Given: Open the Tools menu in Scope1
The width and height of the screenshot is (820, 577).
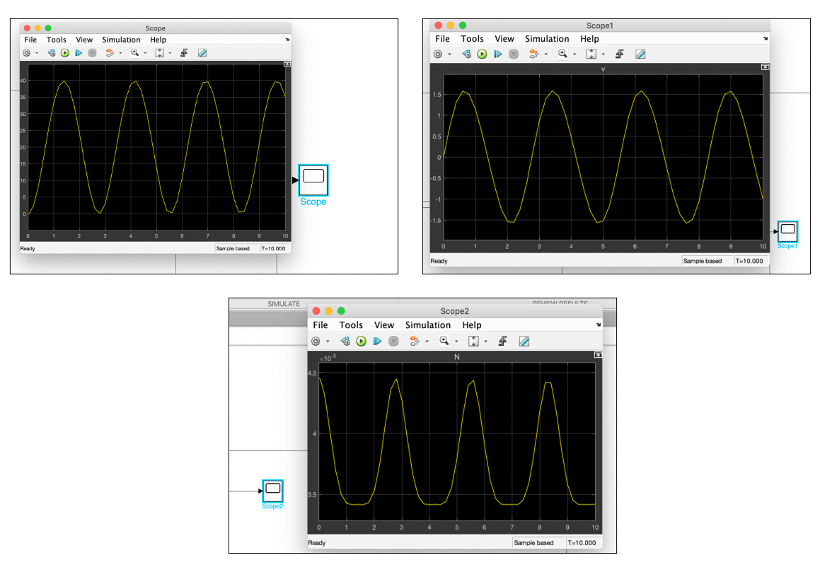Looking at the screenshot, I should click(472, 38).
